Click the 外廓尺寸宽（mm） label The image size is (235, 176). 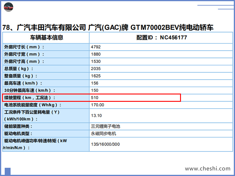coord(24,54)
